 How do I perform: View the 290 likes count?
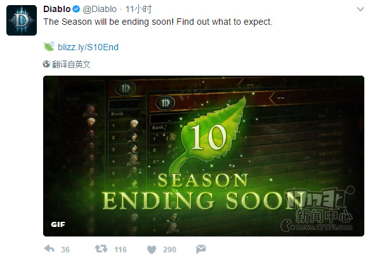pyautogui.click(x=169, y=250)
